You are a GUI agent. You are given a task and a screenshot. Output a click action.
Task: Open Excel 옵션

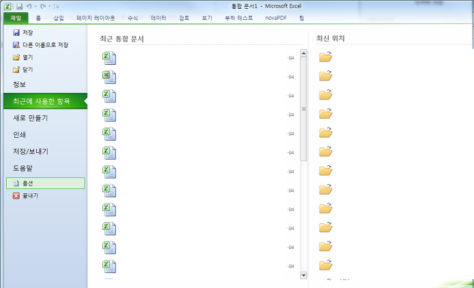tap(45, 183)
